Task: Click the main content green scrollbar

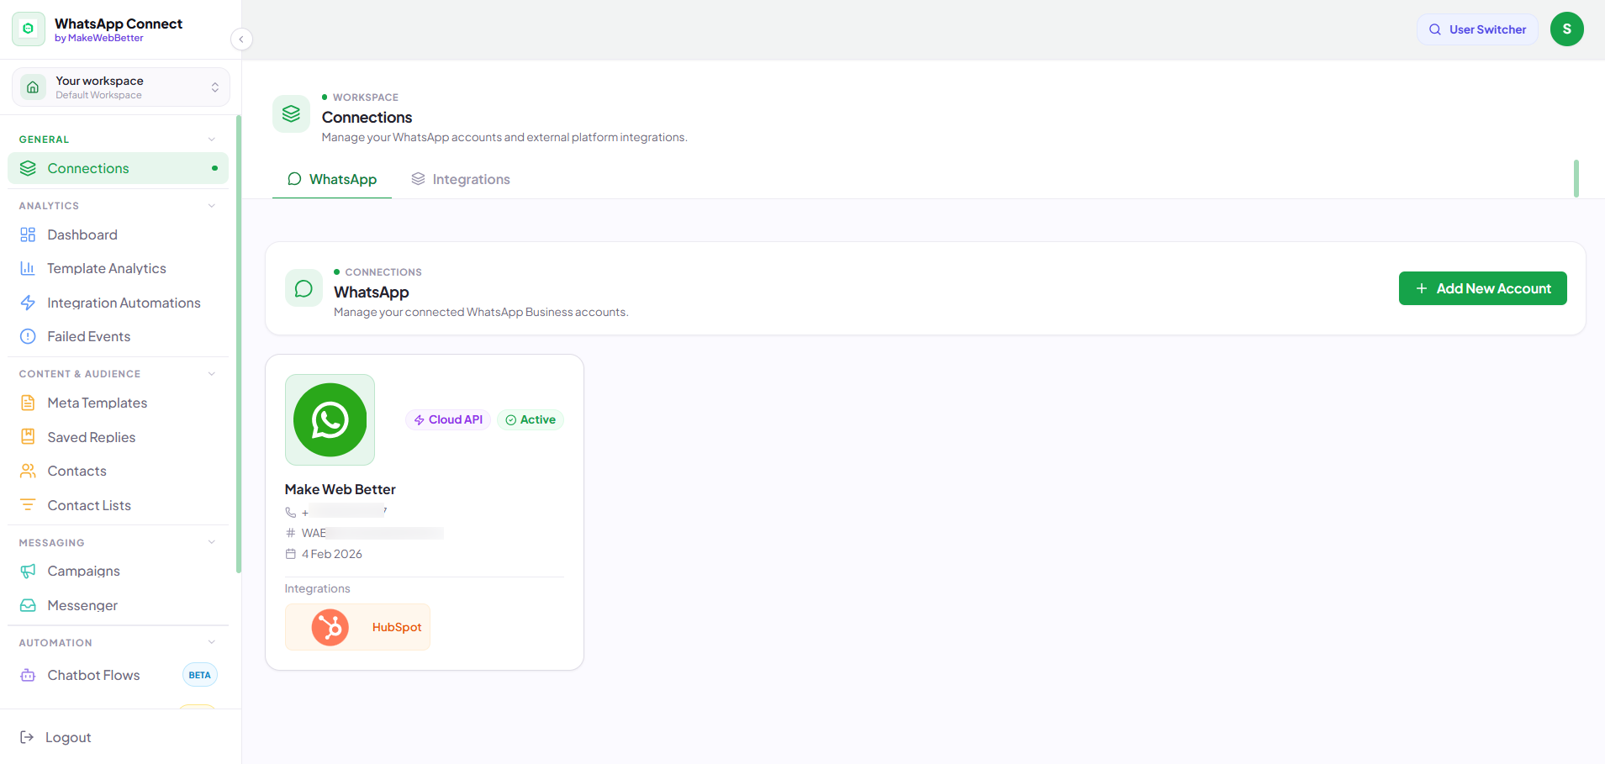Action: (1576, 178)
